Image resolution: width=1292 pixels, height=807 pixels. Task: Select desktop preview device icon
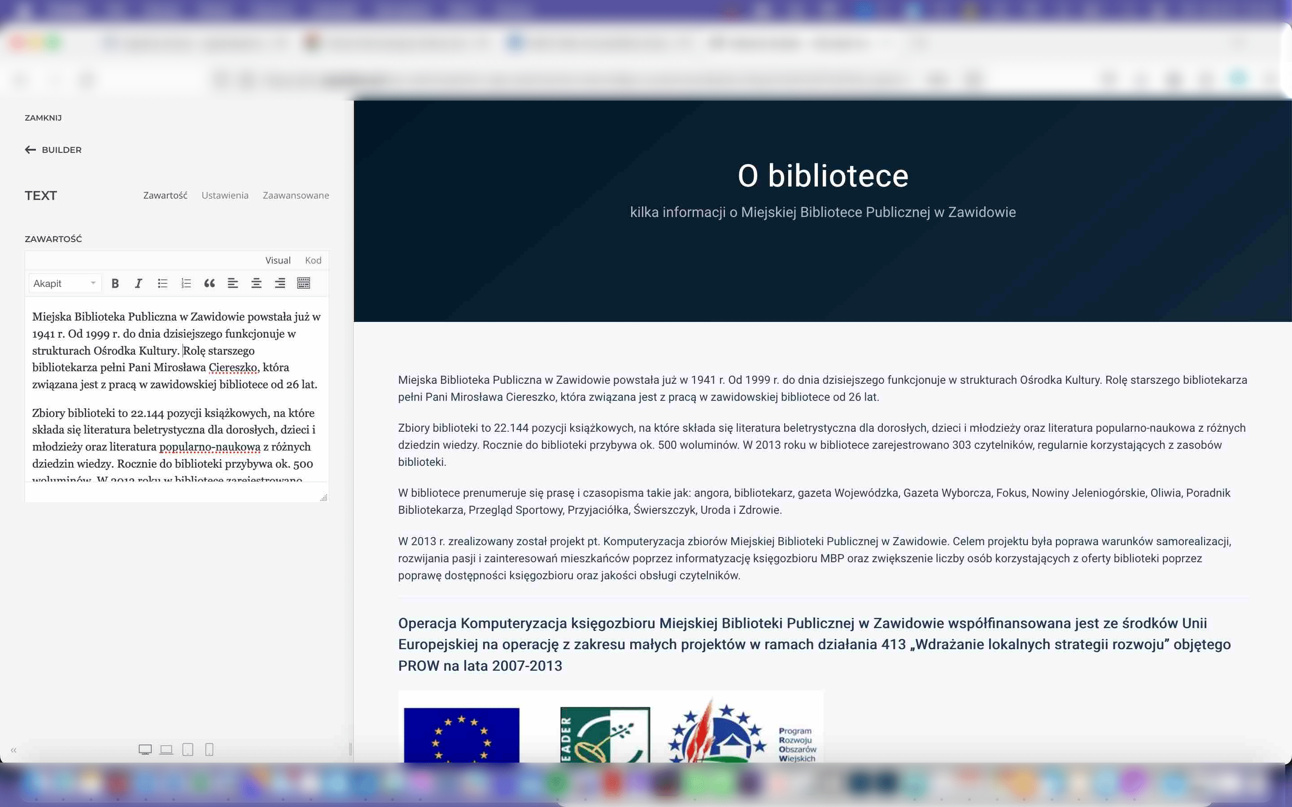[x=145, y=750]
